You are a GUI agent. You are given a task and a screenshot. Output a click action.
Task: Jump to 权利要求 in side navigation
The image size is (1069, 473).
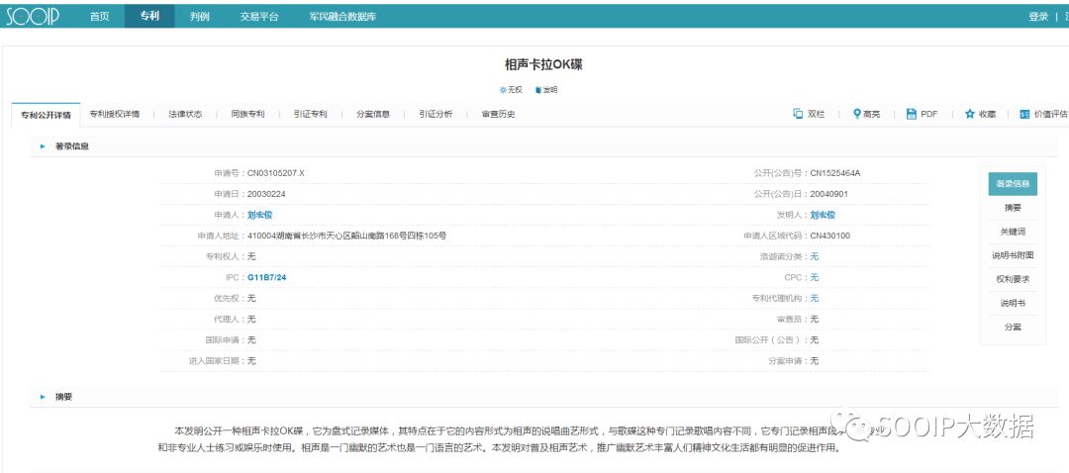coord(1013,279)
